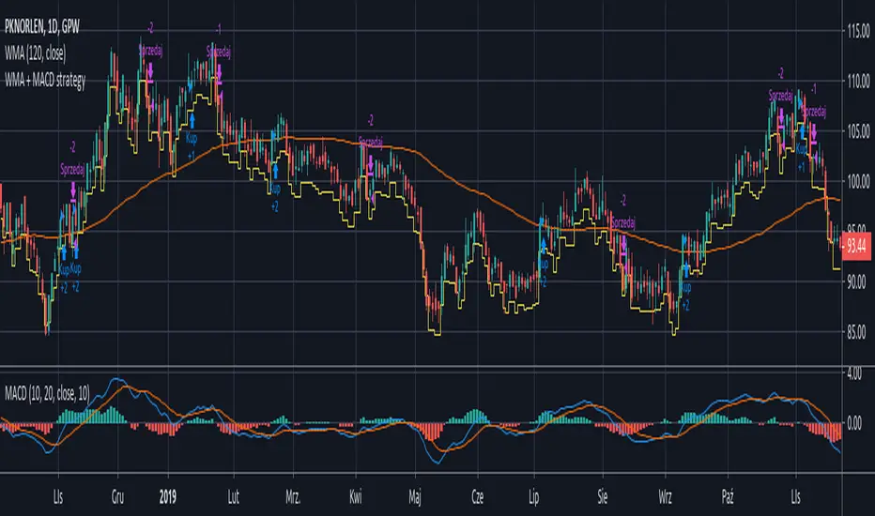Click the 115.00 price axis label
The height and width of the screenshot is (516, 875).
pos(858,31)
